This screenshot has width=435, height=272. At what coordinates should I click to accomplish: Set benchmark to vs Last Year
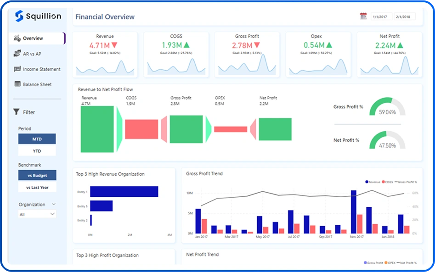pos(37,187)
